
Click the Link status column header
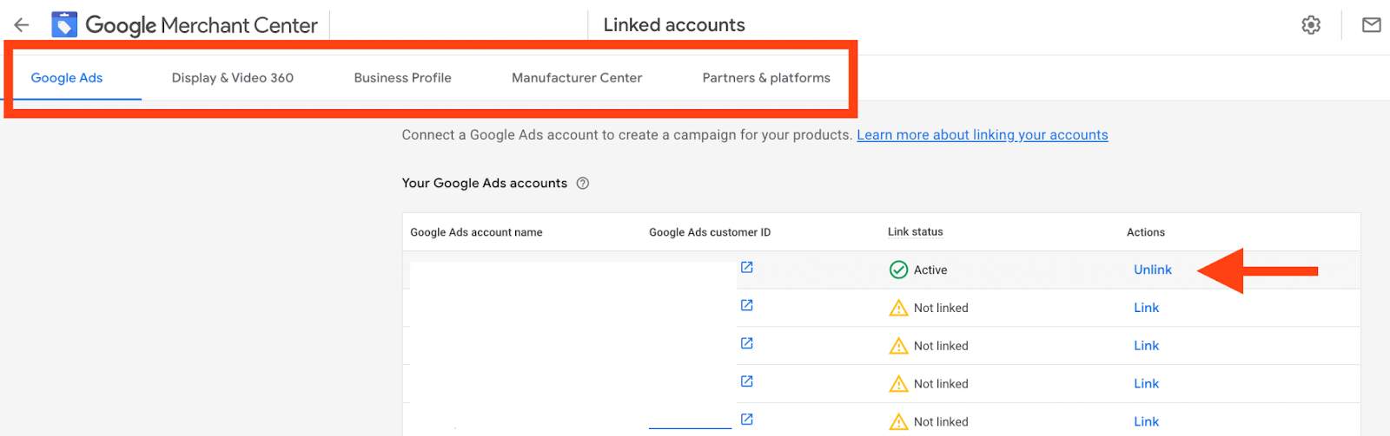point(915,232)
